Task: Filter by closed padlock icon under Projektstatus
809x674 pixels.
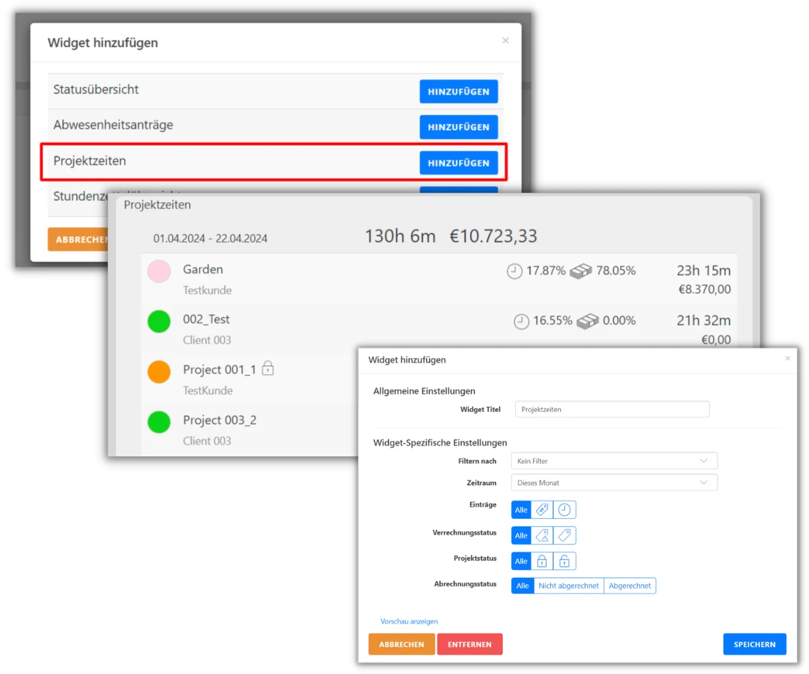Action: pos(541,561)
